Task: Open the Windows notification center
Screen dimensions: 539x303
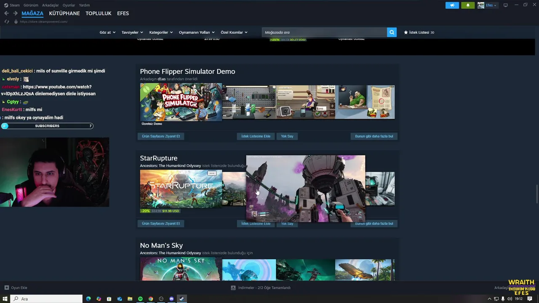Action: point(530,299)
